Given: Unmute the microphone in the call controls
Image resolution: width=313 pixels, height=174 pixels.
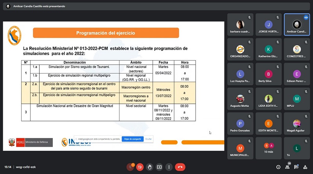Looking at the screenshot, I should pyautogui.click(x=130, y=167).
